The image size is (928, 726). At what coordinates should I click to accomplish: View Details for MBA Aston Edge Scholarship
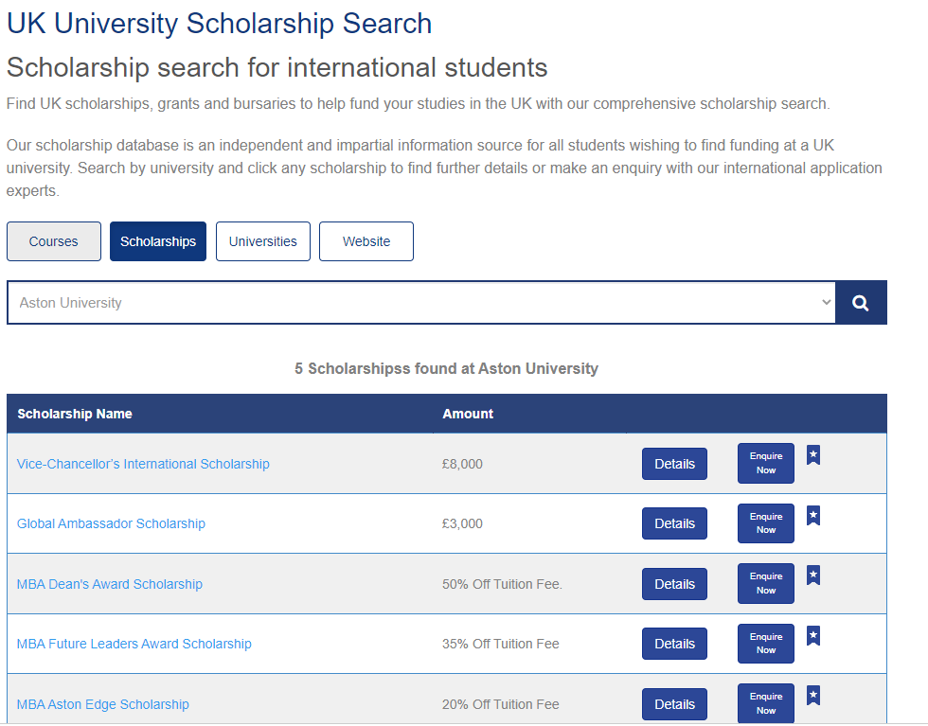(674, 704)
